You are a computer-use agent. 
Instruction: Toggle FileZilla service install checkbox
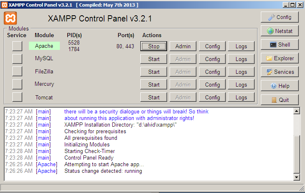click(x=17, y=71)
